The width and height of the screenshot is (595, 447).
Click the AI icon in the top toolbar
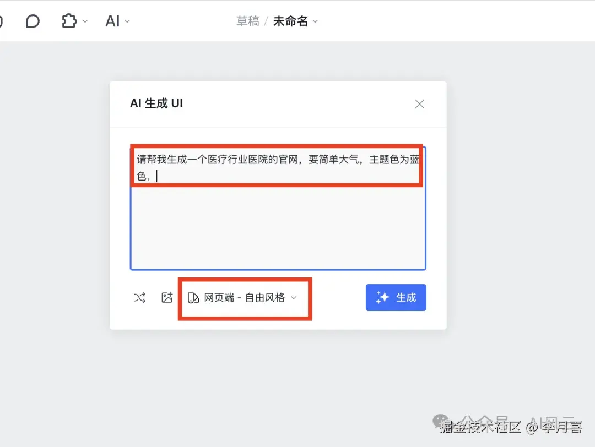(x=112, y=21)
